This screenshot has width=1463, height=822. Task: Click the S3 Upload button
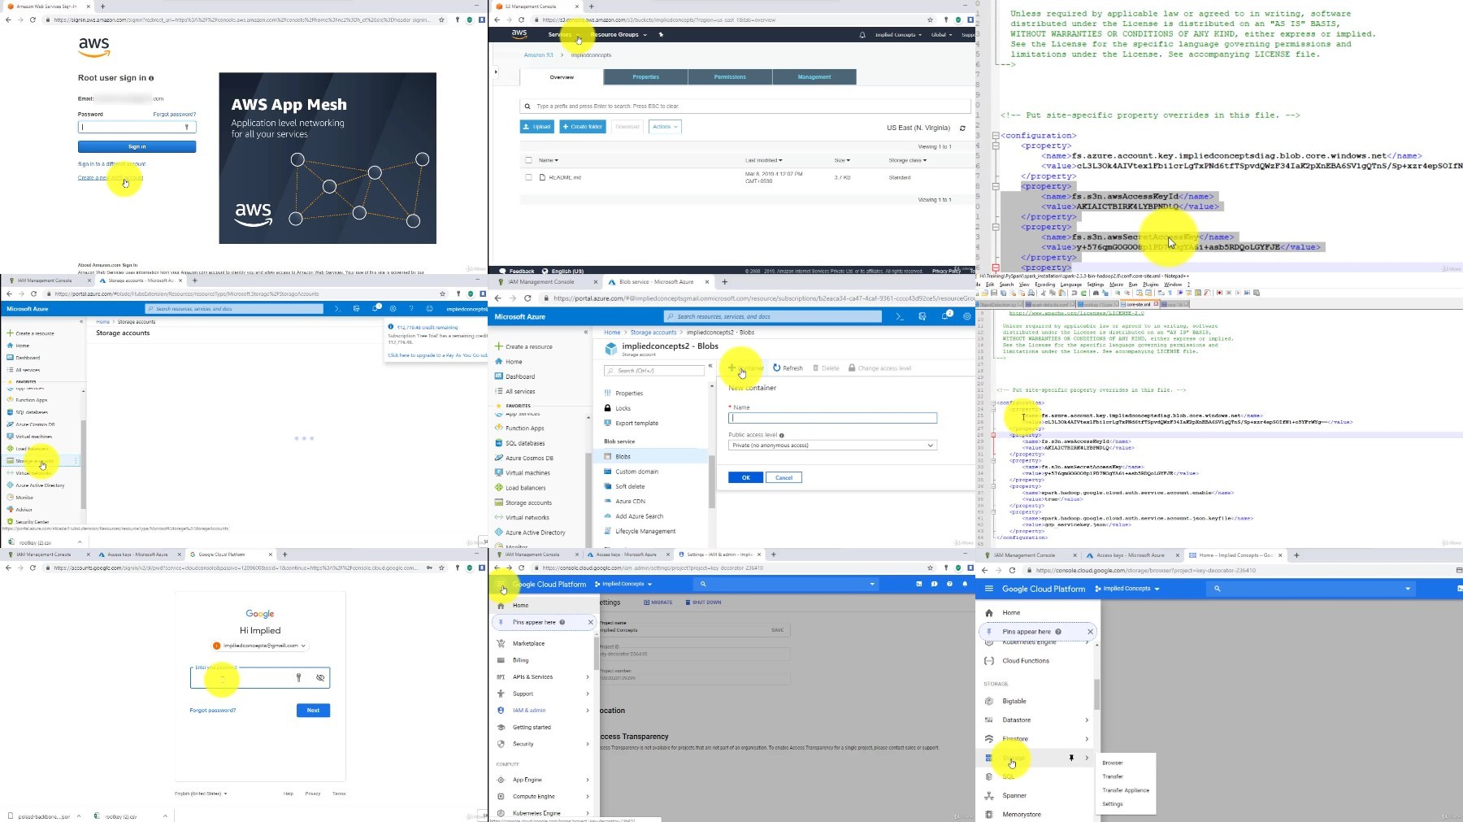click(x=537, y=127)
